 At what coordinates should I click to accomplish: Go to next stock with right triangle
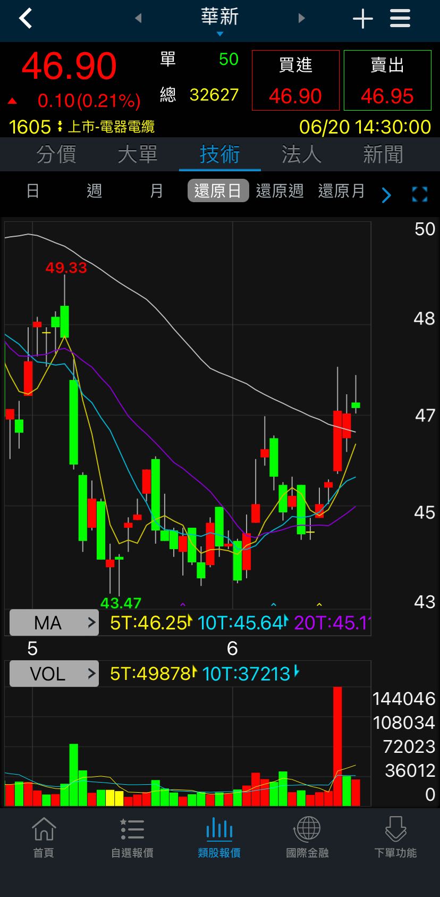tap(301, 19)
